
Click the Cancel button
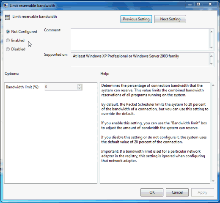(x=177, y=192)
